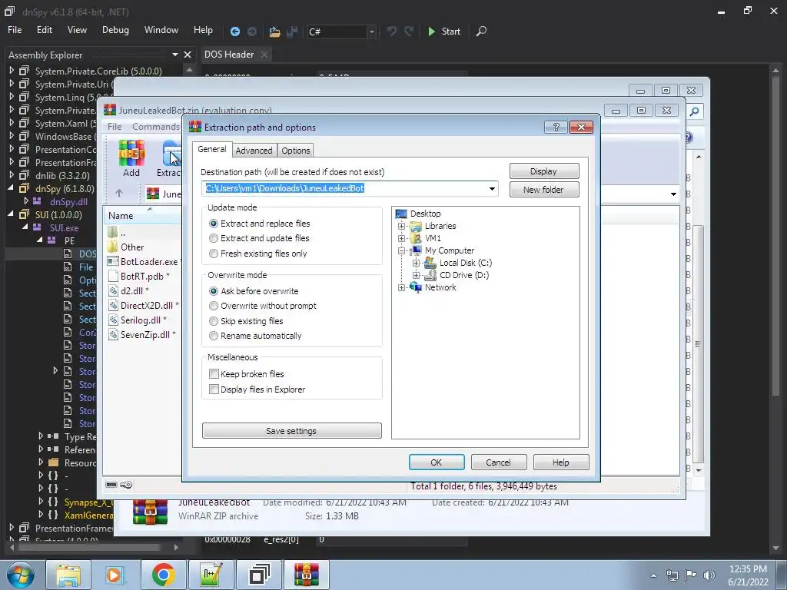Click the clock in the taskbar
The image size is (787, 590).
pos(748,575)
